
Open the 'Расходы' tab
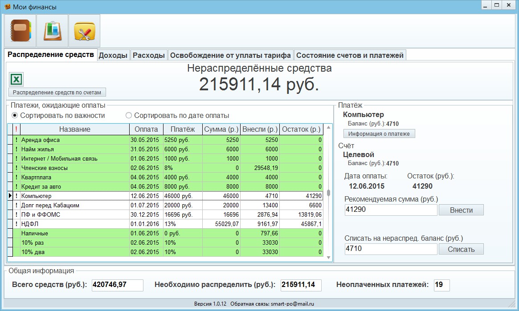(x=149, y=55)
